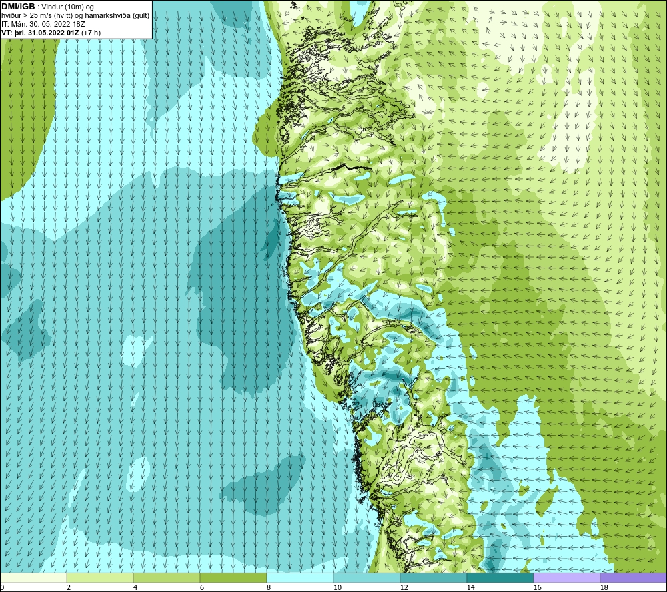Click the 2–4 m/s light green legend swatch
Viewport: 667px width, 592px height.
pos(100,577)
